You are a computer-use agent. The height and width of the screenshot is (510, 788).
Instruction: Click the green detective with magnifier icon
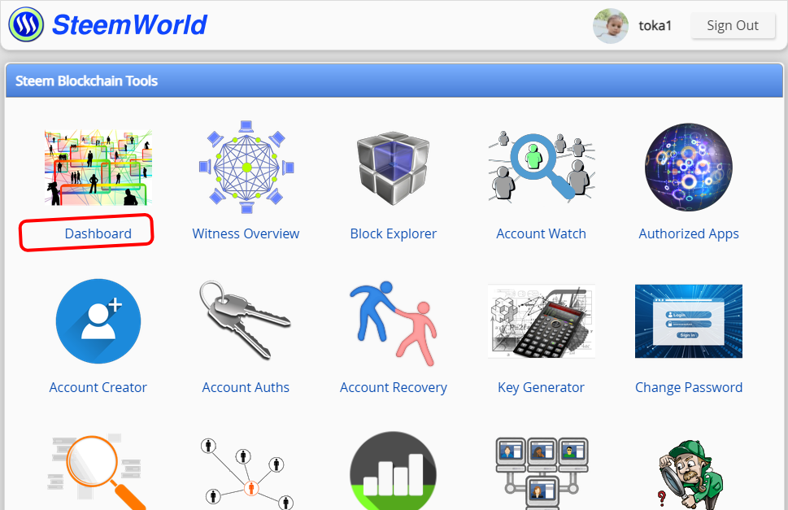click(690, 475)
